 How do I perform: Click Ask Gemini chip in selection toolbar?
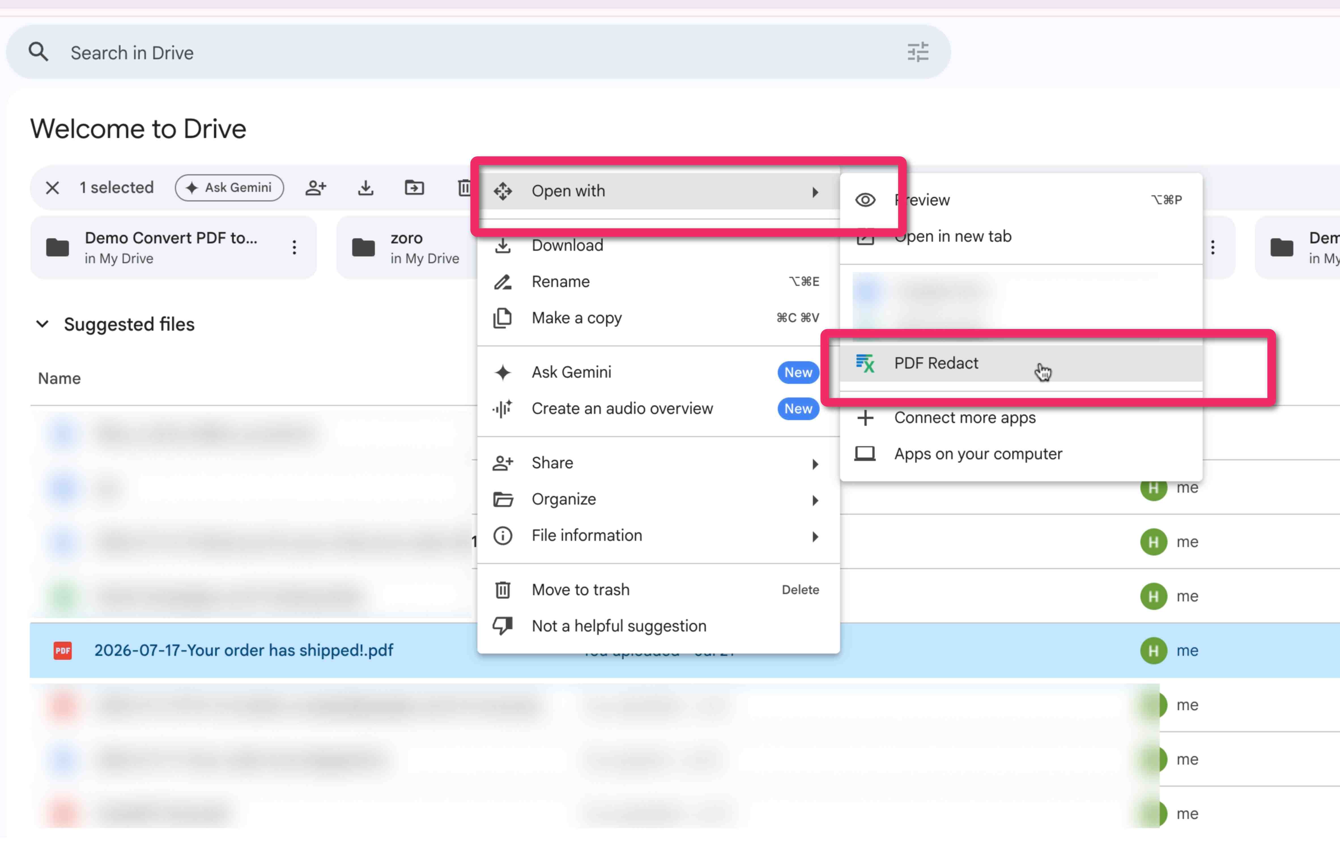click(229, 188)
